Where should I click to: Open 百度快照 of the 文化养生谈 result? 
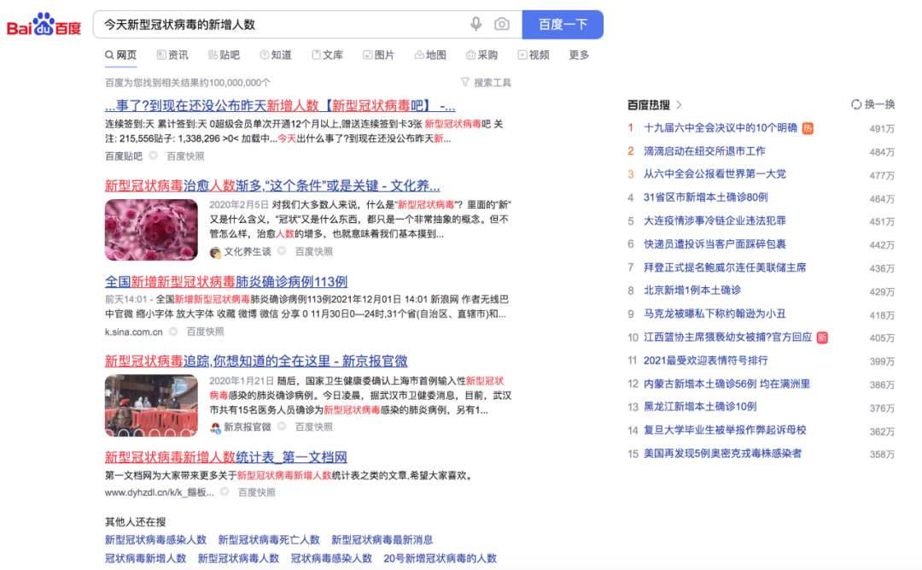314,252
